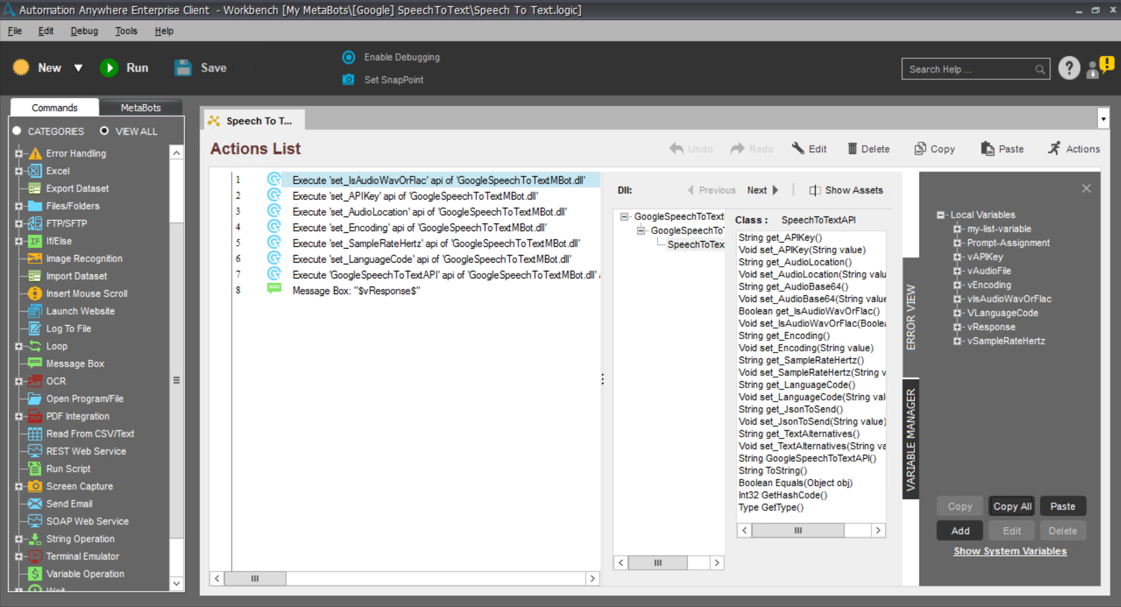
Task: Select the CATEGORIES radio button
Action: point(17,131)
